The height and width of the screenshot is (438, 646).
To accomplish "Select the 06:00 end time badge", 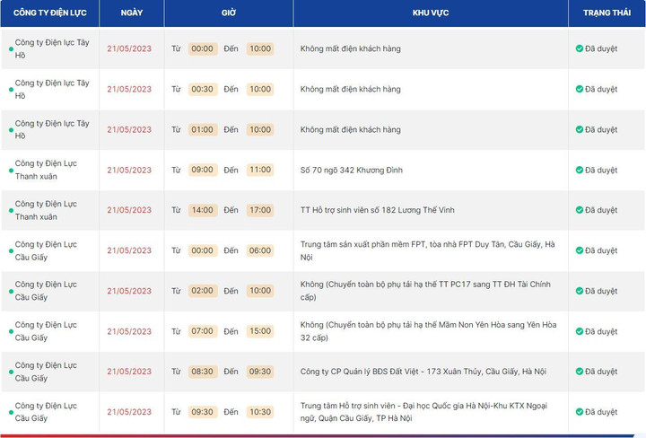I will (x=260, y=250).
